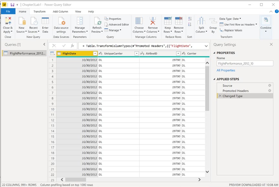This screenshot has height=187, width=279.
Task: Open the All Properties link
Action: [226, 70]
